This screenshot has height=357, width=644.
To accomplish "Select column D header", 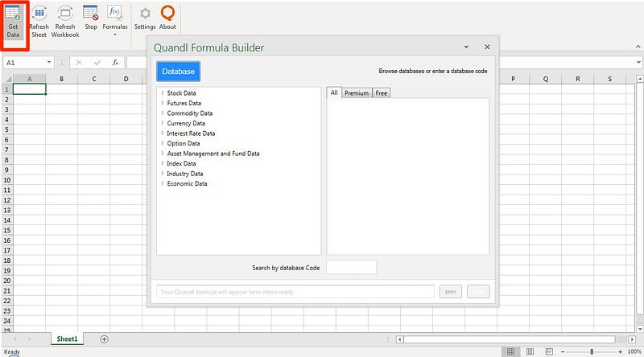I will click(126, 79).
